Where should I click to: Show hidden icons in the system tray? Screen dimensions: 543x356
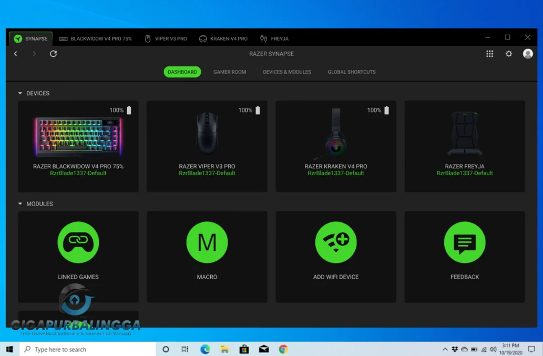pos(445,349)
